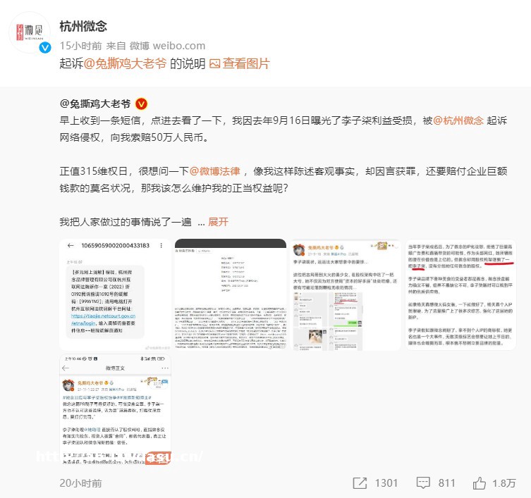Click the back arrow in the SMS screenshot
The image size is (531, 498).
(x=71, y=246)
